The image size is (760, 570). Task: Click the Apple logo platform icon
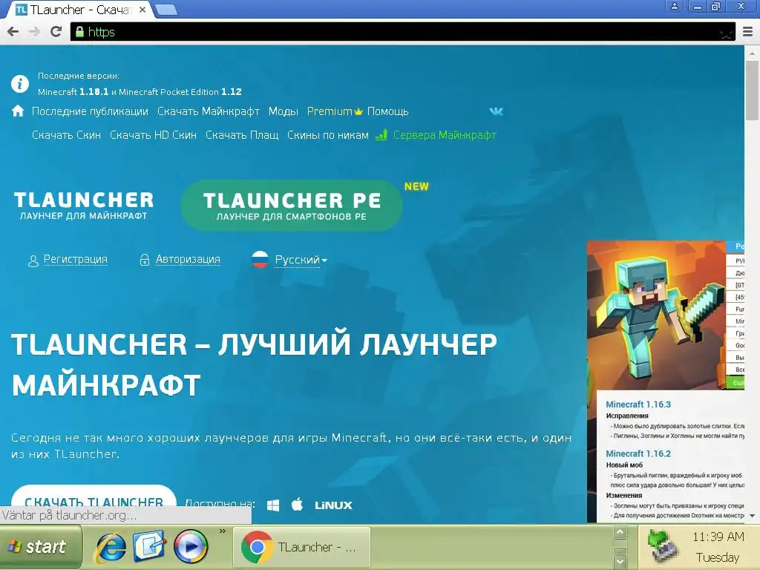point(297,504)
